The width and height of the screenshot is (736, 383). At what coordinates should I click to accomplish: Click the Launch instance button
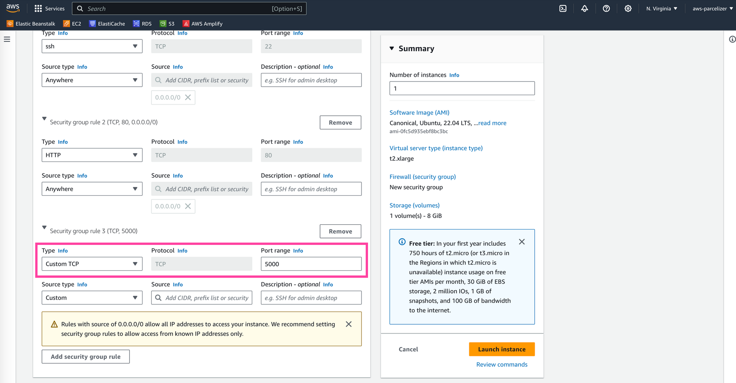[x=502, y=349]
